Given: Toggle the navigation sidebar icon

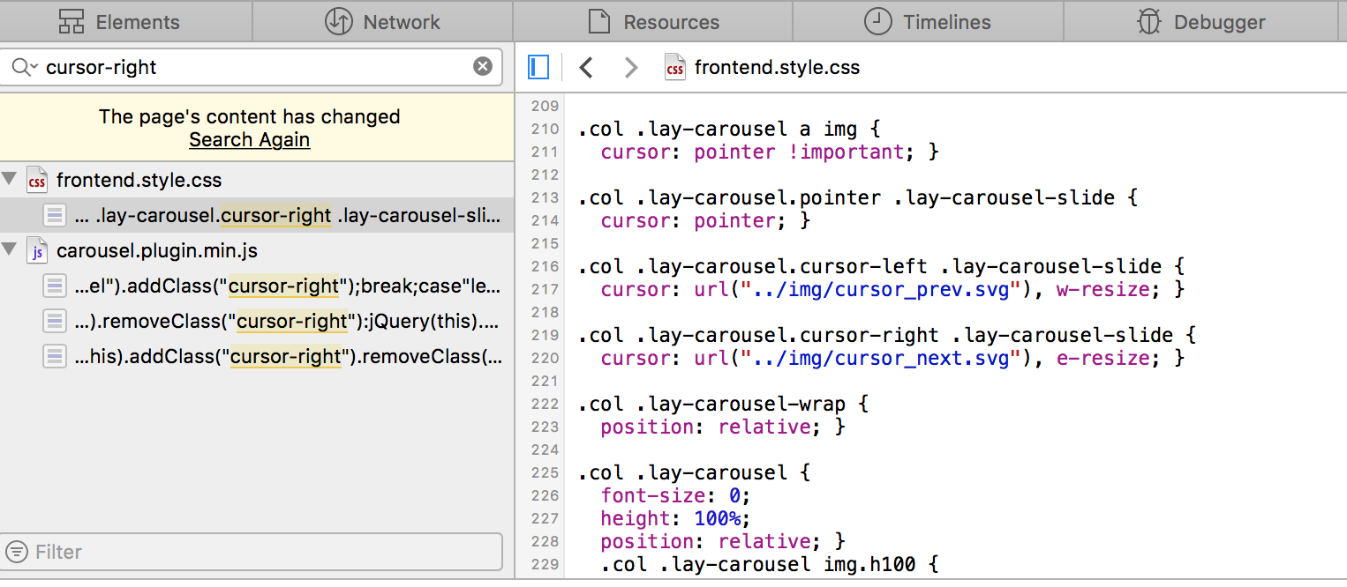Looking at the screenshot, I should (538, 67).
